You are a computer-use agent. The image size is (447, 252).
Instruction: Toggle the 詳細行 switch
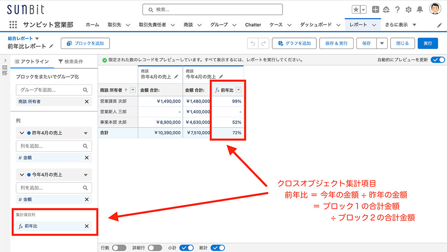click(x=155, y=248)
